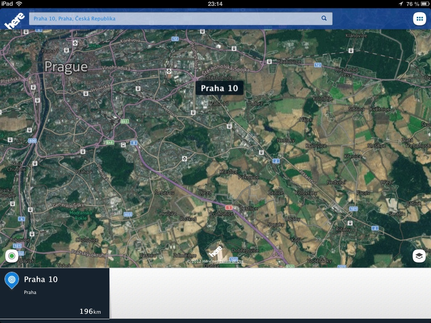This screenshot has width=431, height=323.
Task: Tap the E50 road shield at the bottom
Action: pos(290,267)
